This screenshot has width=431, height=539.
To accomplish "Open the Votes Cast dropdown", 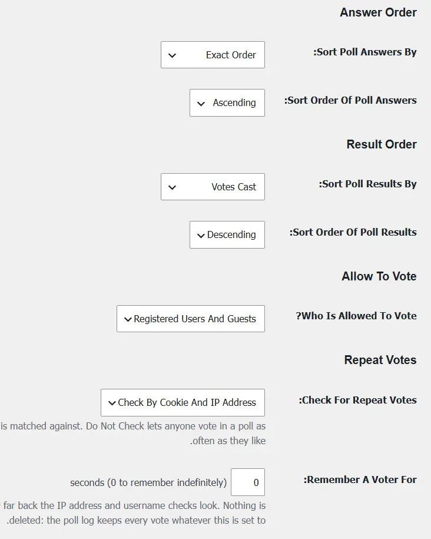I will pyautogui.click(x=213, y=187).
